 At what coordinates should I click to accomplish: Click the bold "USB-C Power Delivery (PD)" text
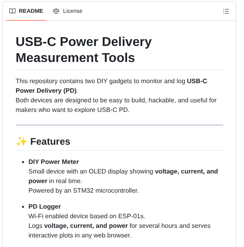pyautogui.click(x=46, y=90)
